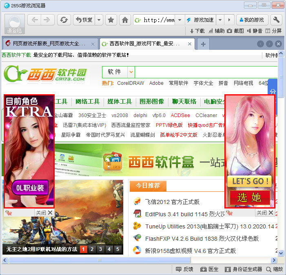Go to home page icon
286x275 pixels.
pyautogui.click(x=125, y=20)
